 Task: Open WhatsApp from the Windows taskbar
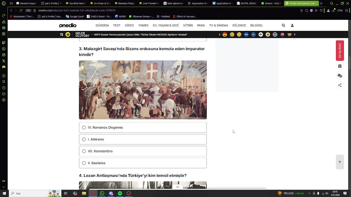(102, 193)
